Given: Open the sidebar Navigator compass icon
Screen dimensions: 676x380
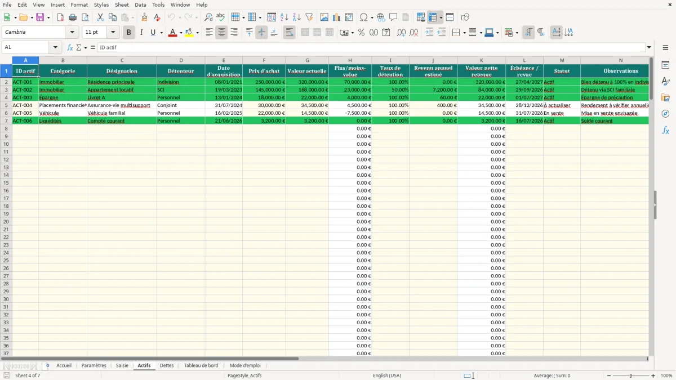Looking at the screenshot, I should 665,114.
